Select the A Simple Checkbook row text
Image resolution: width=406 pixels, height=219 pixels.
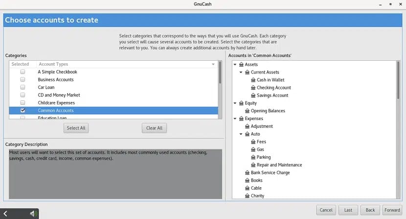58,72
